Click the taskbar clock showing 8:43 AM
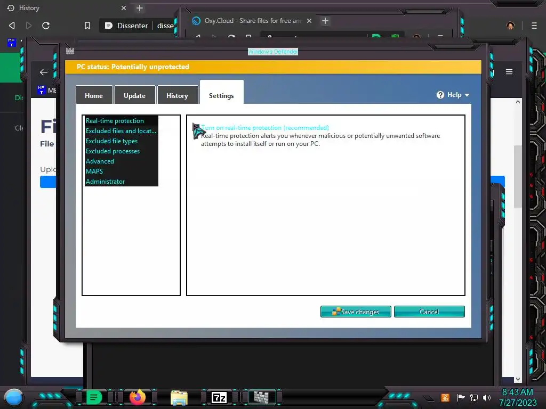 pos(518,397)
